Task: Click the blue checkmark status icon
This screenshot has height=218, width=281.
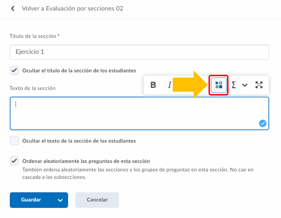Action: click(263, 124)
